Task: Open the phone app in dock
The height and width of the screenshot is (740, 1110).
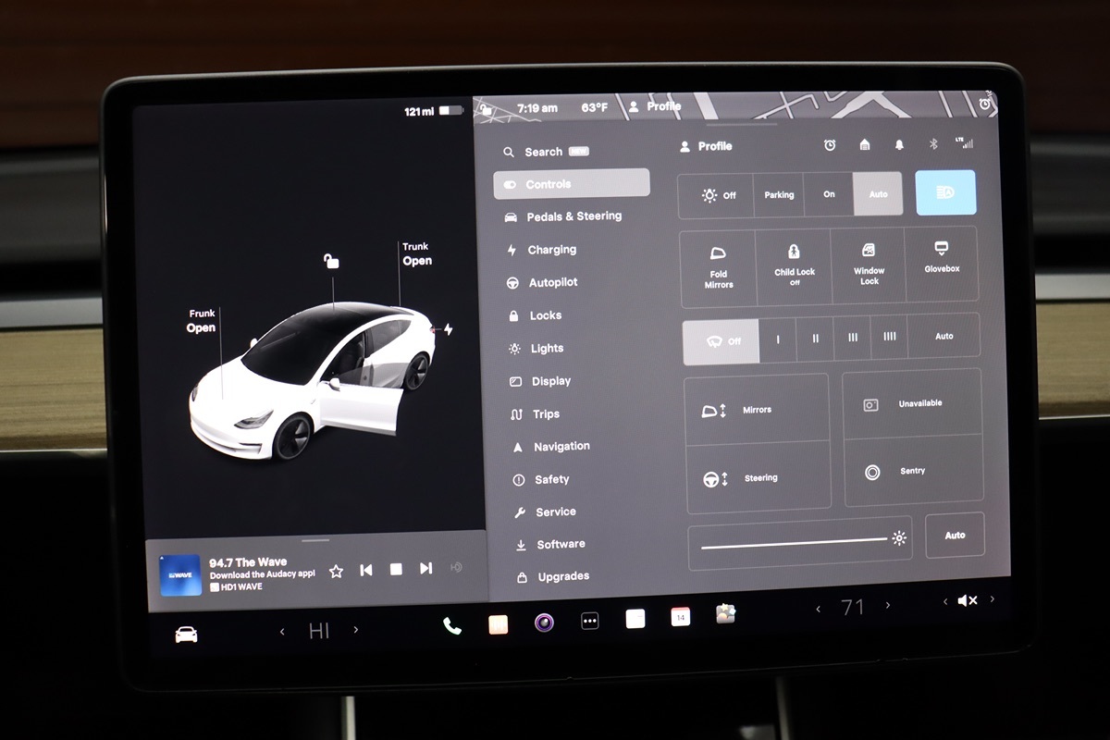Action: (451, 625)
